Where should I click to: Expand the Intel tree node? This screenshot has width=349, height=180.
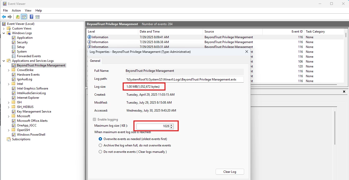tap(9, 84)
